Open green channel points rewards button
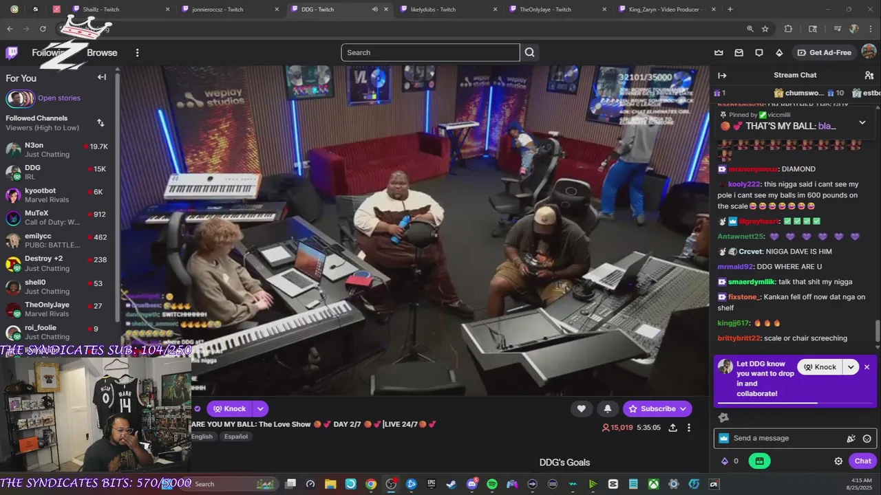Viewport: 881px width, 495px height. click(x=759, y=461)
